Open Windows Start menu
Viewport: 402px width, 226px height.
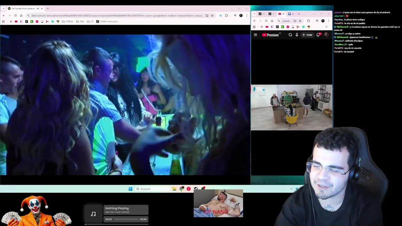pyautogui.click(x=130, y=189)
